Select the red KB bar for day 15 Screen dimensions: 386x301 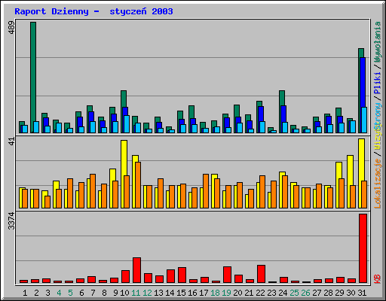(x=182, y=275)
